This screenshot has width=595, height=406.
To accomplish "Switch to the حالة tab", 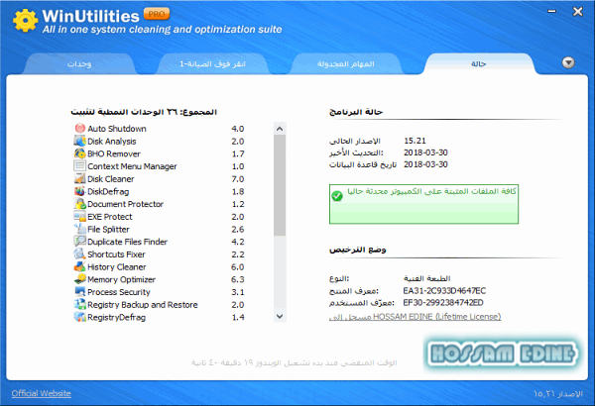I will pos(479,64).
